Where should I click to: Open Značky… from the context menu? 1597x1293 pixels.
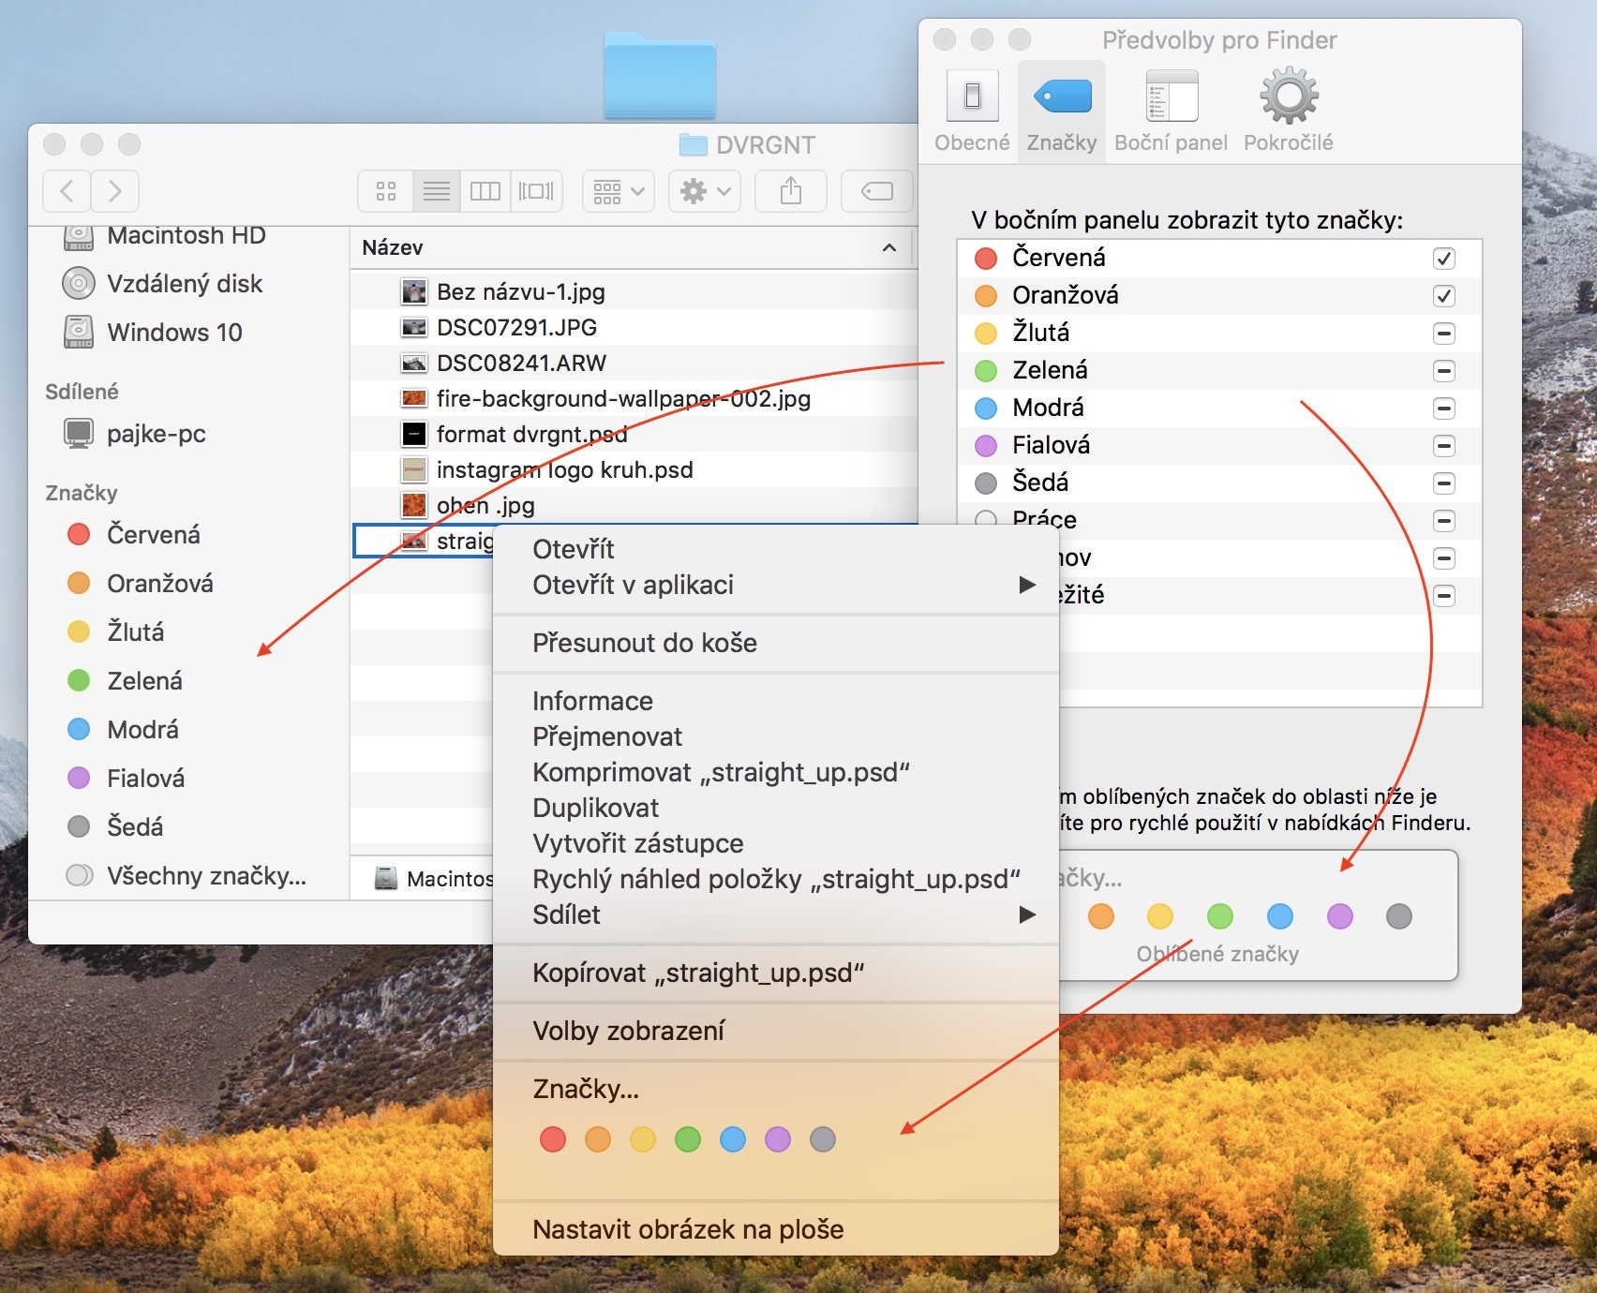pos(776,1089)
